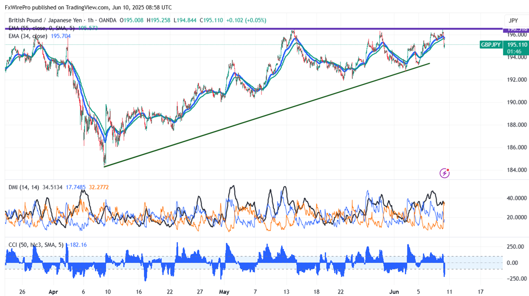Click the 188.000 price axis label
Image resolution: width=529 pixels, height=296 pixels.
517,125
